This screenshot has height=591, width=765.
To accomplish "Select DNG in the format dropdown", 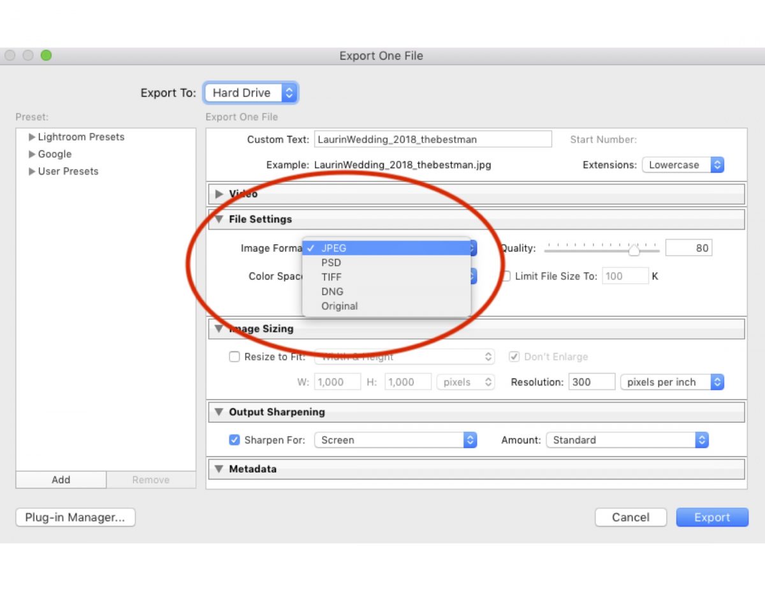I will coord(332,291).
